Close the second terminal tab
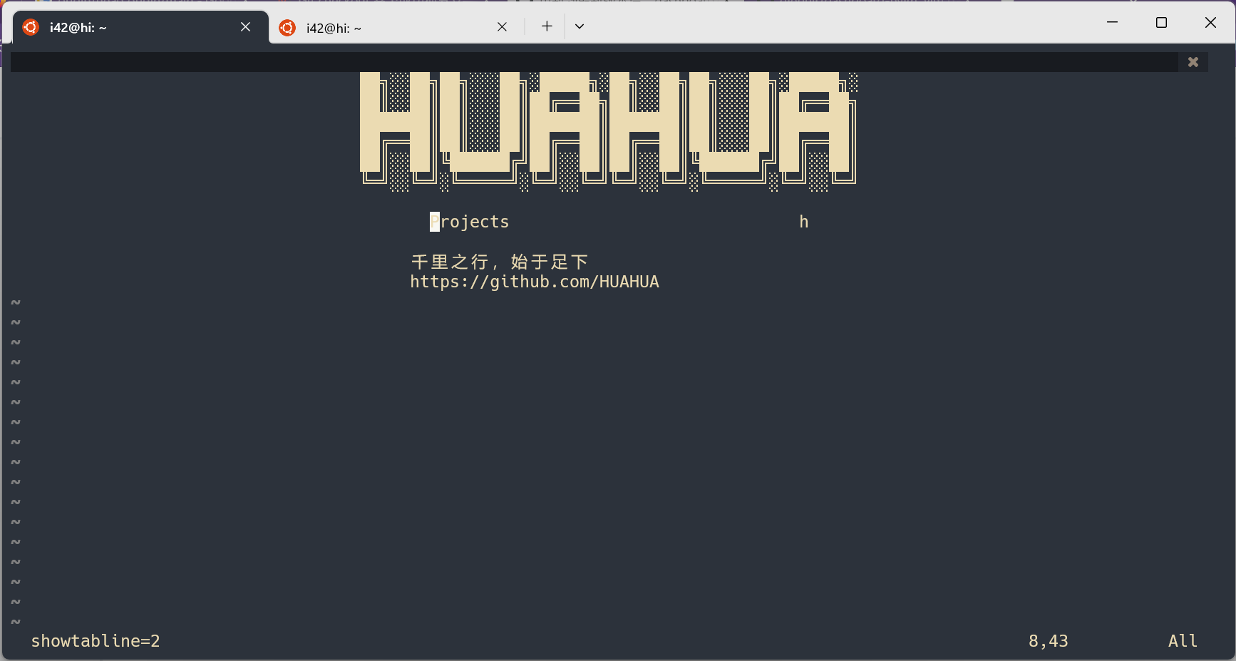Viewport: 1236px width, 661px height. [x=502, y=26]
